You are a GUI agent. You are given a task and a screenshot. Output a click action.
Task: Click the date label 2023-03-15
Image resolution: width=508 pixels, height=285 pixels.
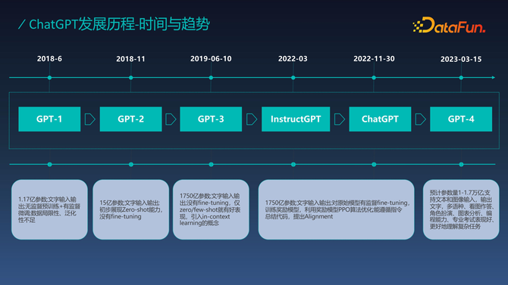[x=461, y=59]
